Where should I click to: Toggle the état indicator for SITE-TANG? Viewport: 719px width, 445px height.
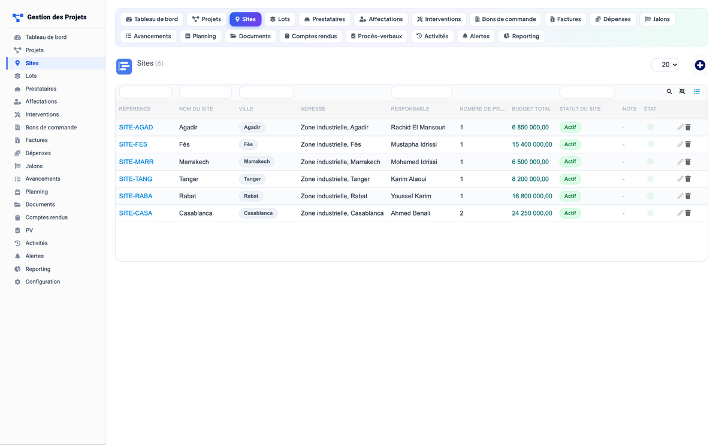(x=650, y=178)
